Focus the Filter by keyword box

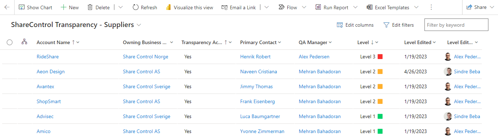click(x=456, y=25)
